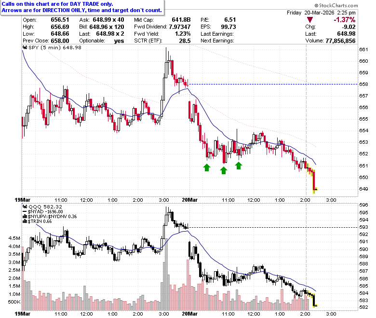The image size is (376, 318).
Task: Click the -1.37% percent change figure
Action: point(344,20)
